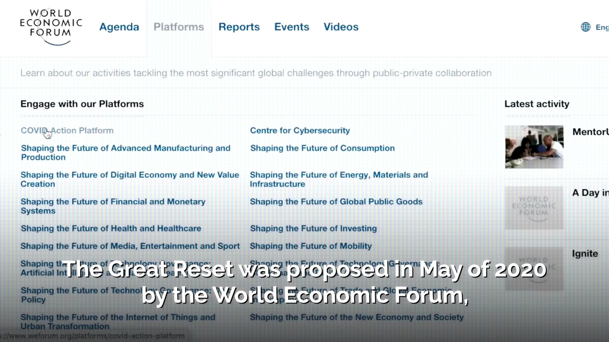Click the Mentor activity photo thumbnail

tap(534, 147)
